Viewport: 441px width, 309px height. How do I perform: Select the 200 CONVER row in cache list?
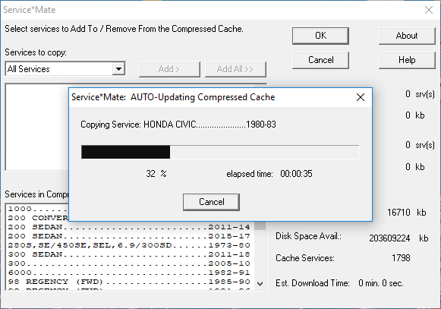pyautogui.click(x=38, y=218)
